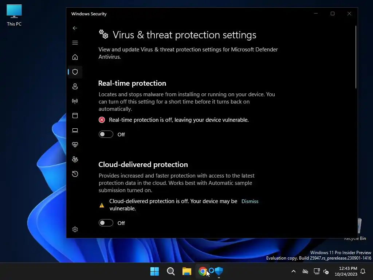Open App & browser control icon
373x280 pixels.
click(75, 116)
